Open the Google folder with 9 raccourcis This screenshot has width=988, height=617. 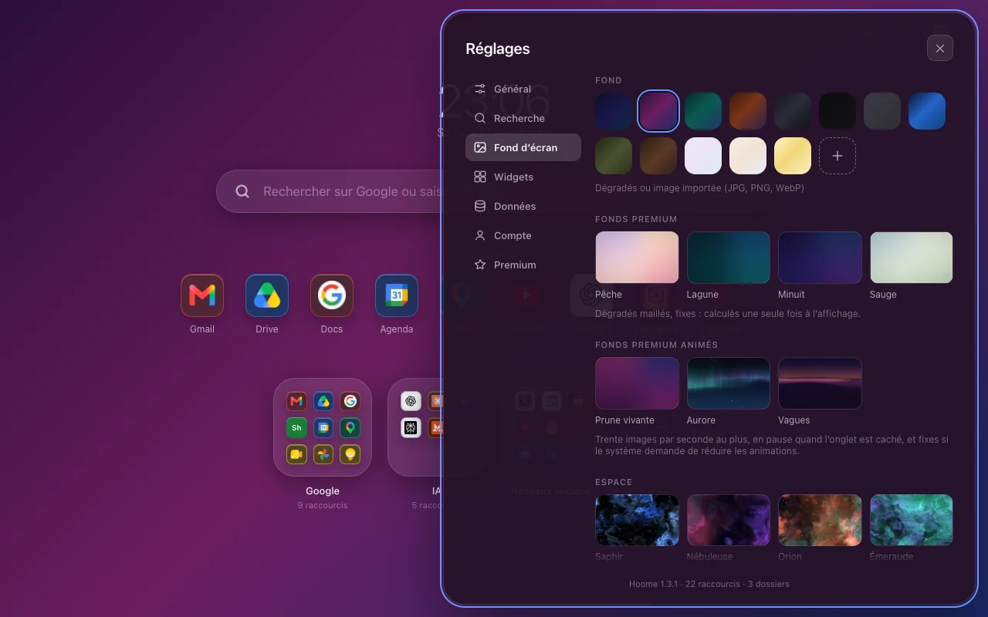323,427
